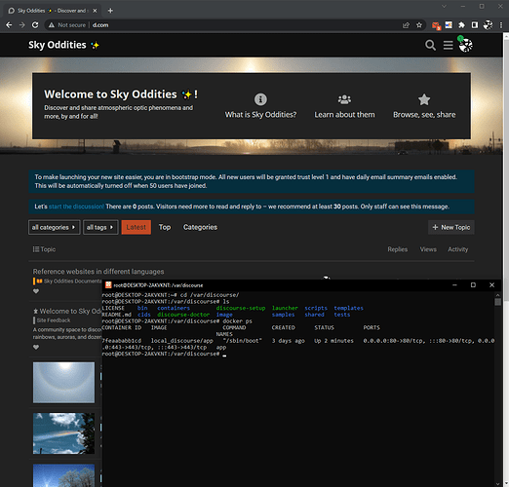509x487 pixels.
Task: Follow the start the discussion link
Action: point(76,206)
